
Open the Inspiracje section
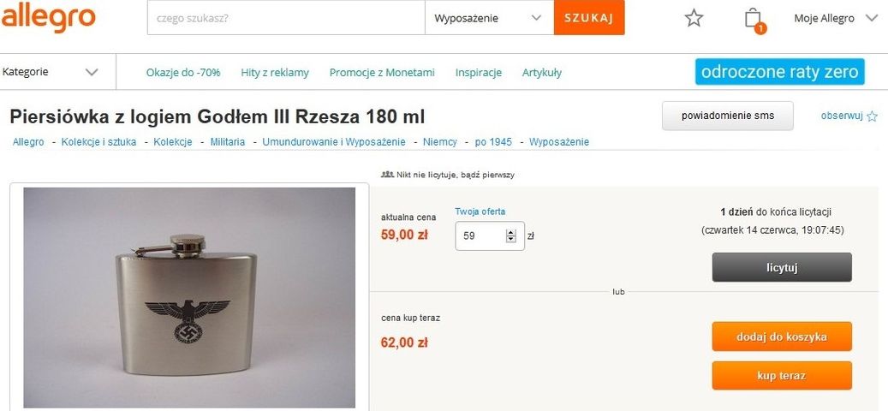479,73
